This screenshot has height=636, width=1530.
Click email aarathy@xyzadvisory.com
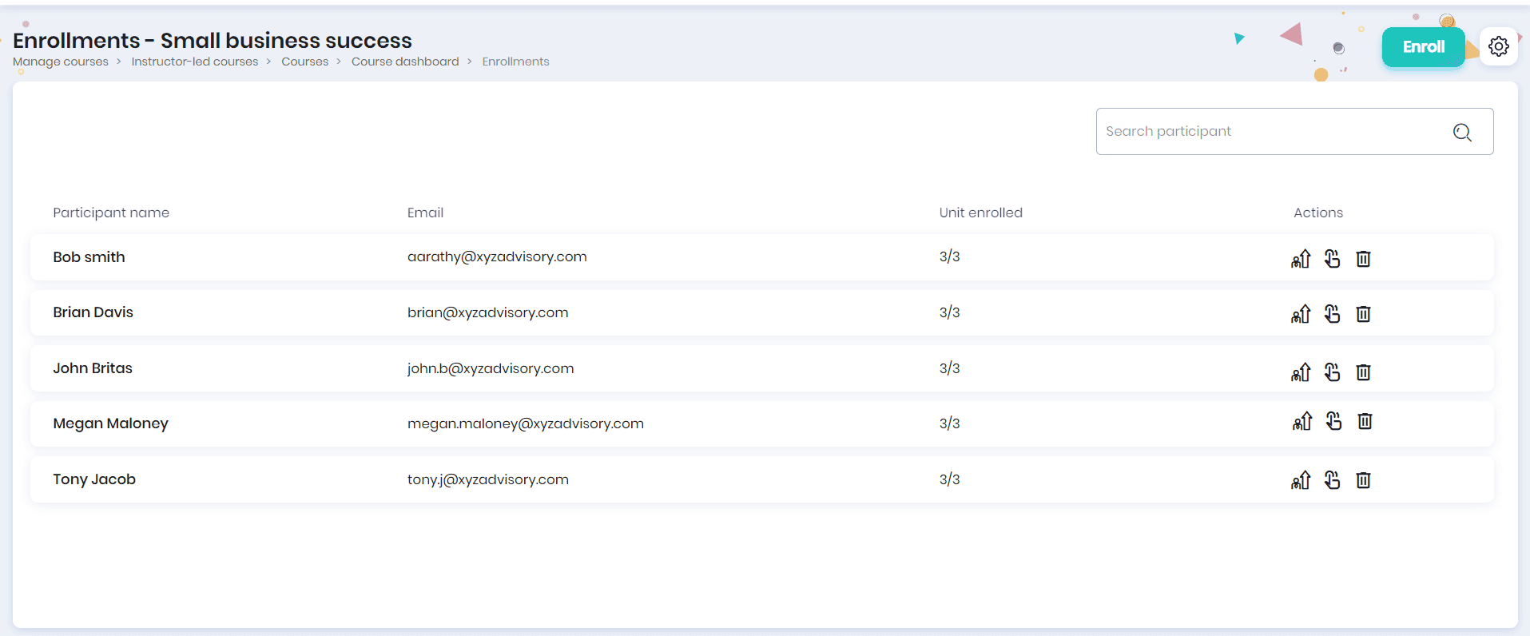(x=497, y=256)
